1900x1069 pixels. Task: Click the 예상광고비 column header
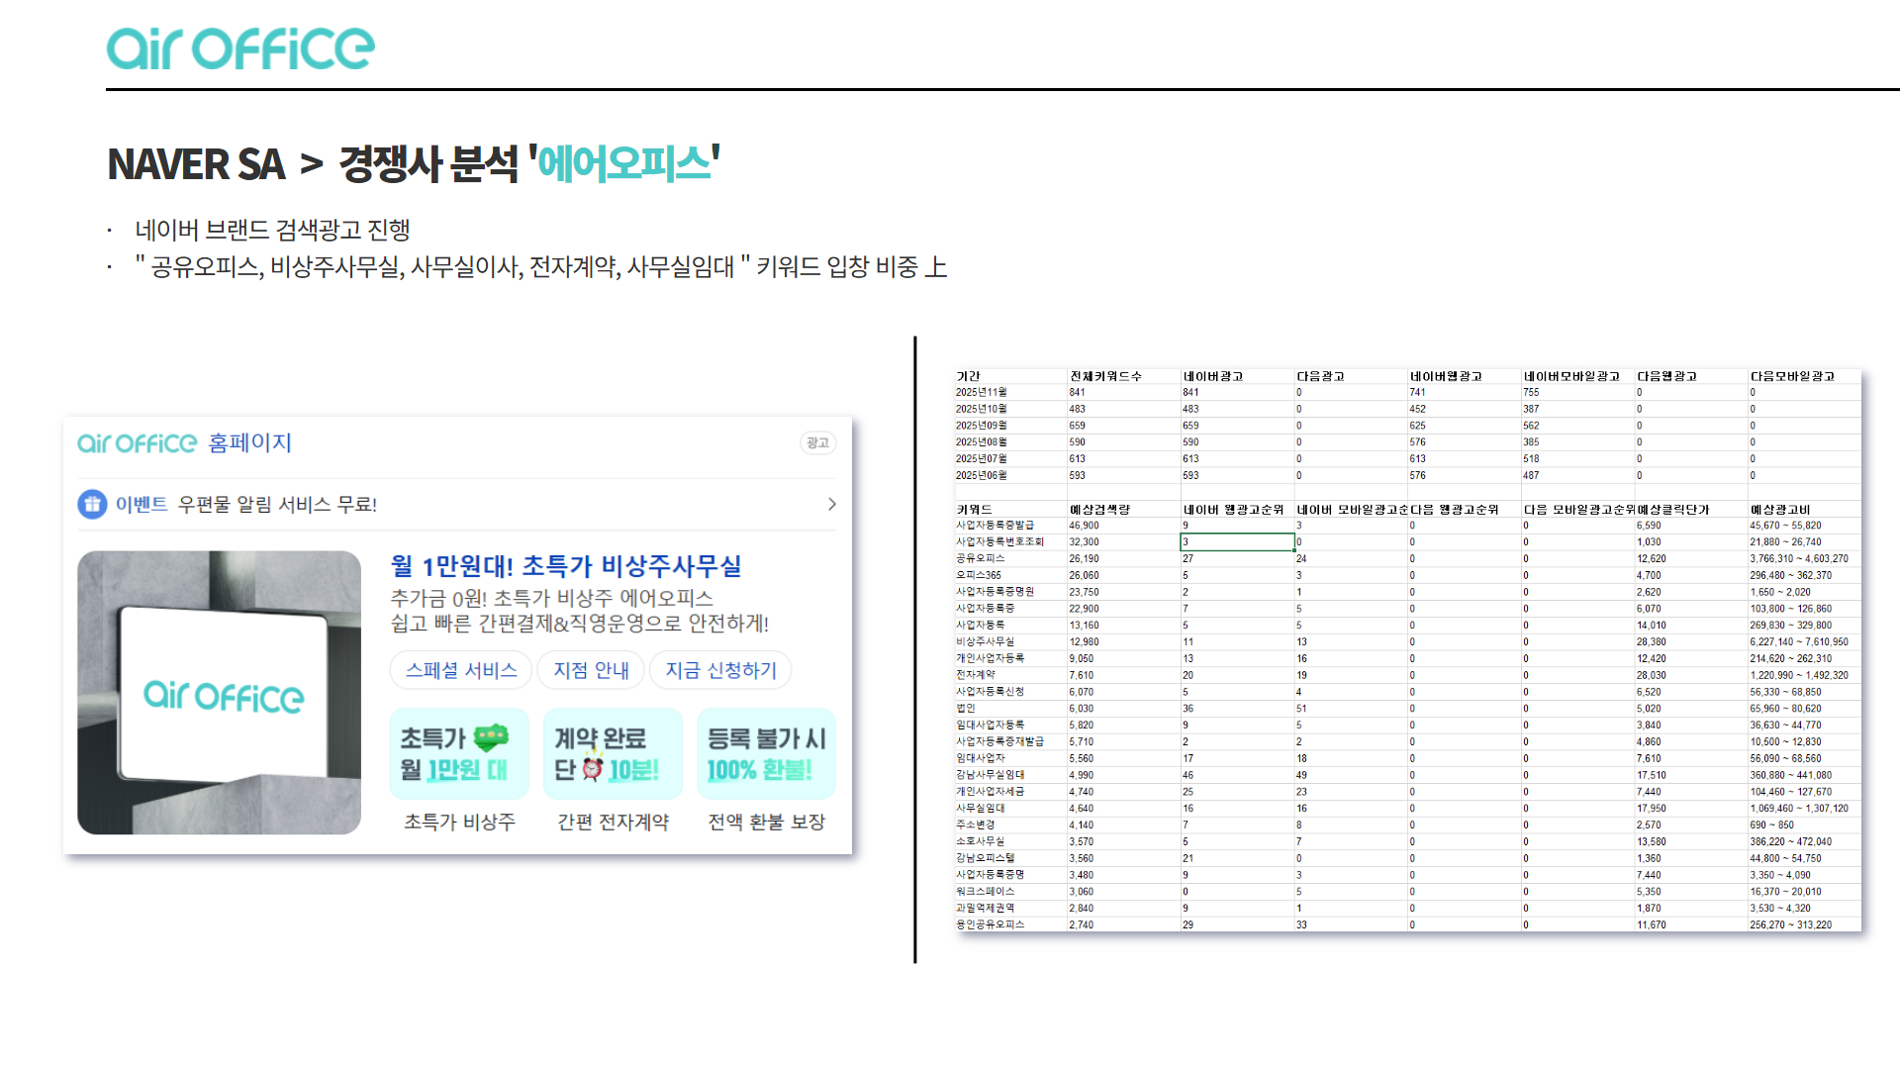pyautogui.click(x=1780, y=509)
